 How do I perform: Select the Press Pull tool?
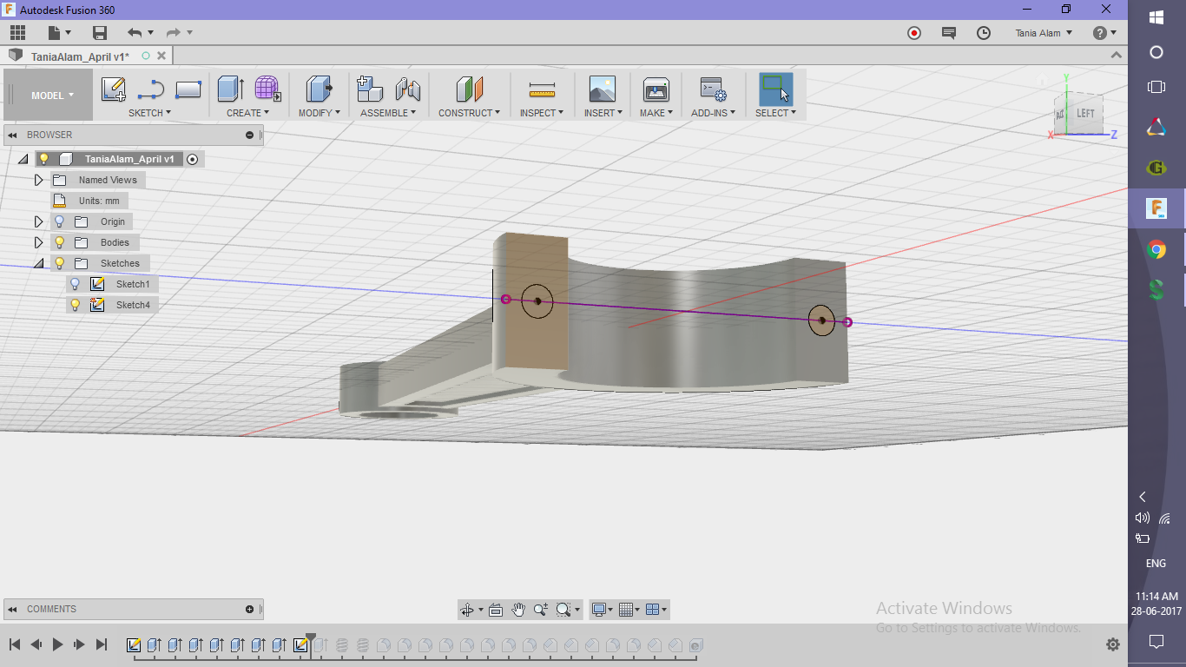319,89
